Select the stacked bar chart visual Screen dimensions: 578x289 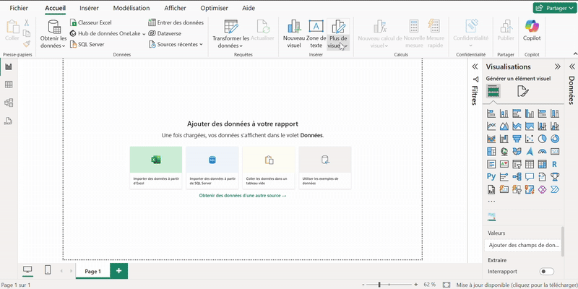491,113
